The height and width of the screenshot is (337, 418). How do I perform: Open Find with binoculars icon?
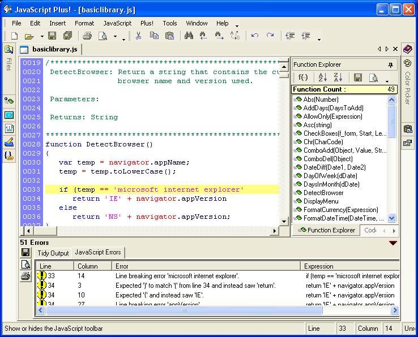coord(189,36)
